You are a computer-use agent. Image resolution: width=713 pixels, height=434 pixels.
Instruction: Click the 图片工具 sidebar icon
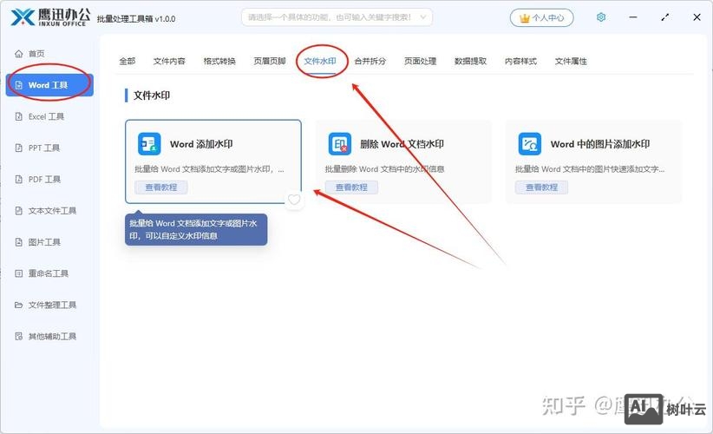(x=18, y=242)
